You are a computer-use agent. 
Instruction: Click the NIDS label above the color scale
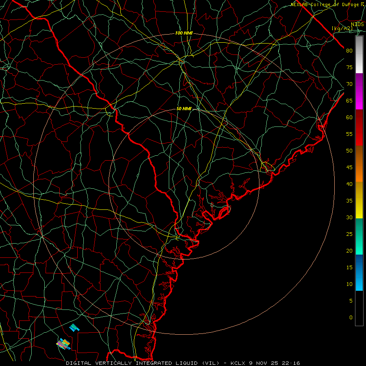357,24
